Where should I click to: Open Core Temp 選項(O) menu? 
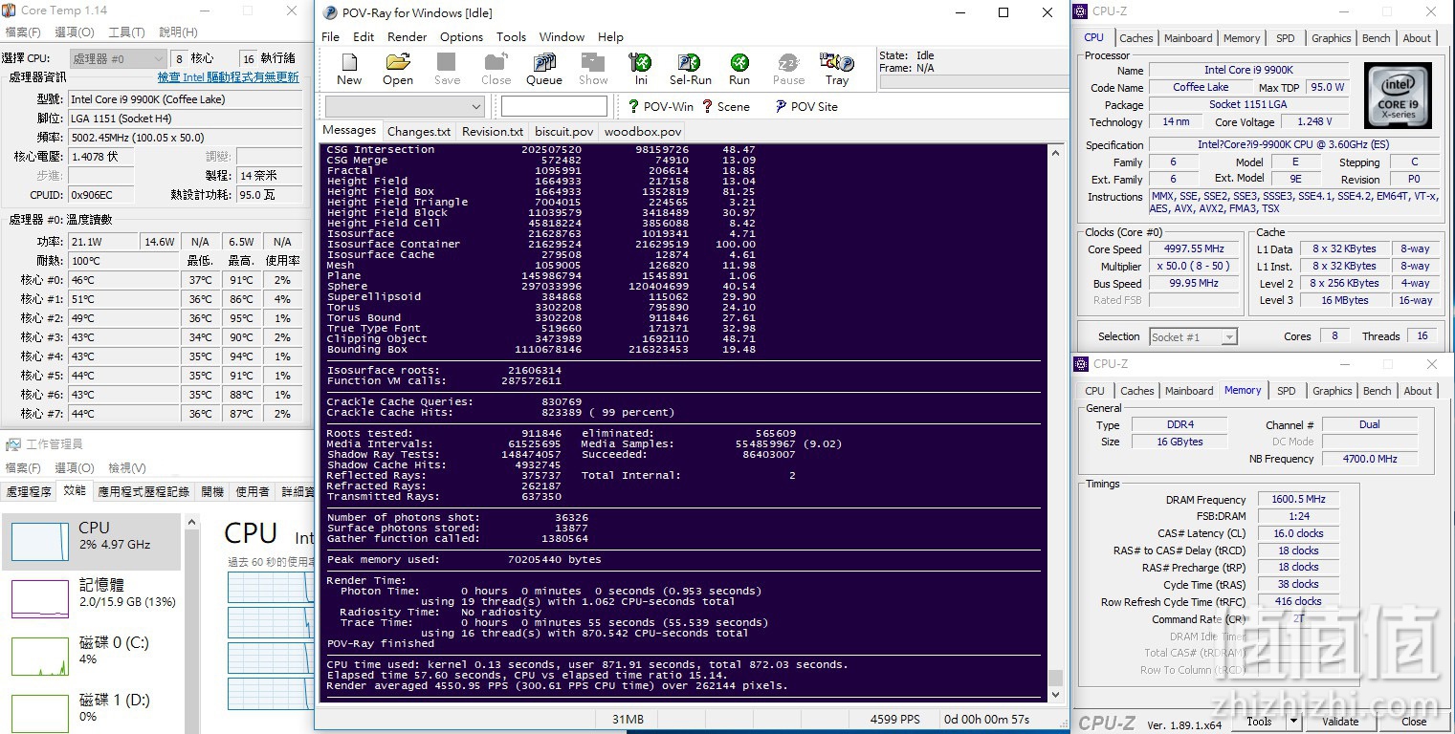coord(74,32)
